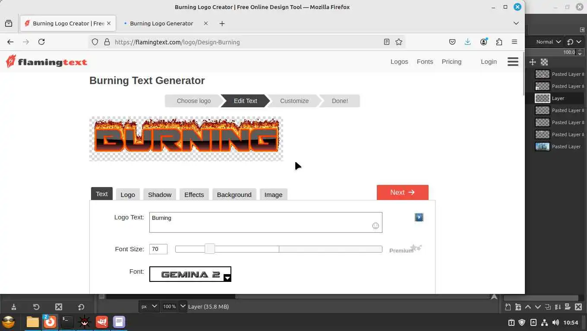Click the Login link
The height and width of the screenshot is (331, 587).
(489, 62)
